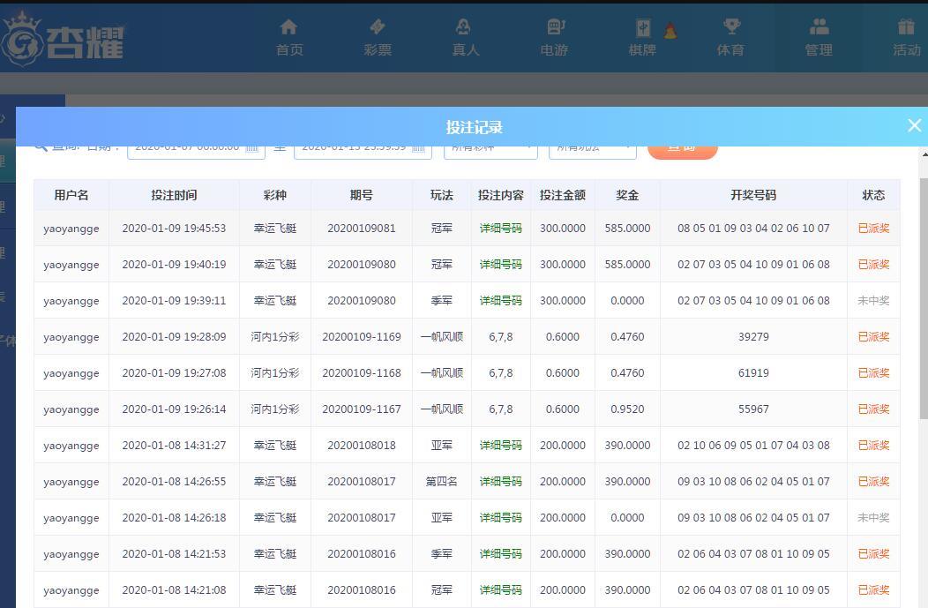928x608 pixels.
Task: View 详细号码 for bet at 14:21:53
Action: pyautogui.click(x=501, y=553)
